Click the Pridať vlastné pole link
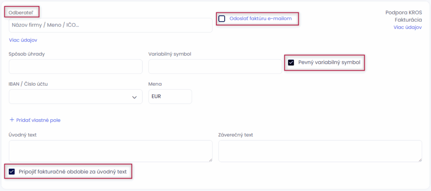Viewport: 431px width, 191px height. (x=38, y=120)
